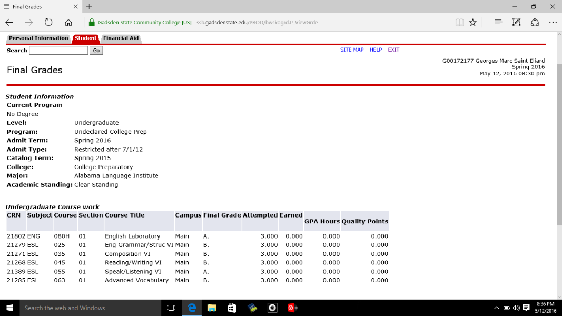The width and height of the screenshot is (562, 316).
Task: Click the Go search button
Action: 96,51
